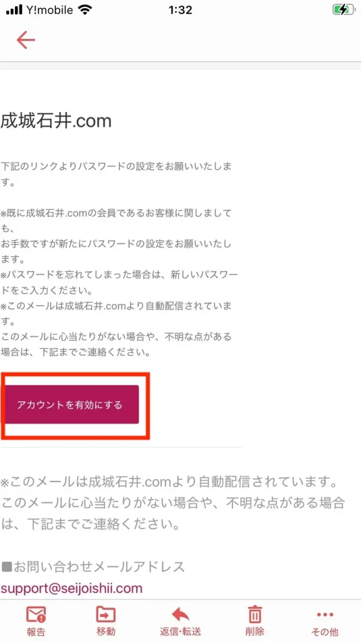
Task: Tap the battery charging indicator
Action: tap(343, 10)
